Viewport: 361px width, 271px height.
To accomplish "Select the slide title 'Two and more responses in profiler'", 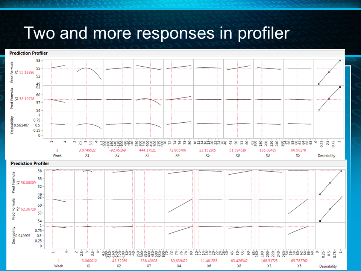I will [156, 33].
